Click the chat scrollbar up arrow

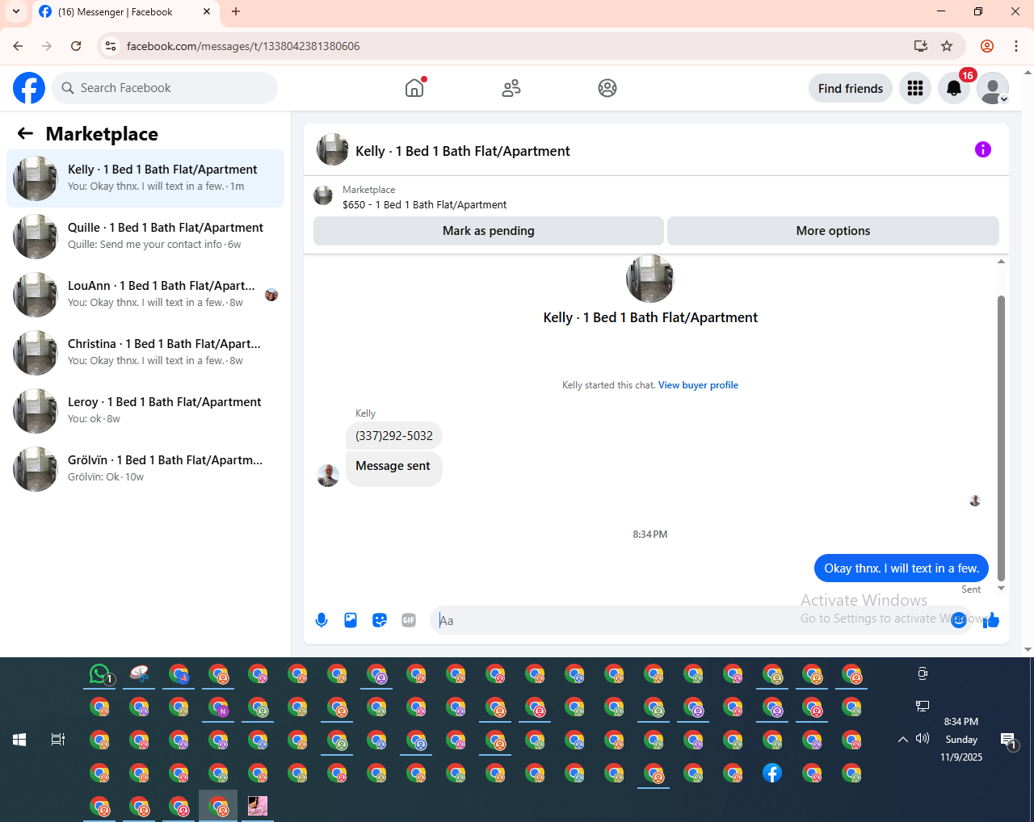(x=1002, y=262)
